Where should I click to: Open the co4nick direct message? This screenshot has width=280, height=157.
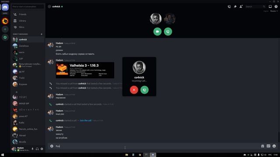pyautogui.click(x=28, y=39)
